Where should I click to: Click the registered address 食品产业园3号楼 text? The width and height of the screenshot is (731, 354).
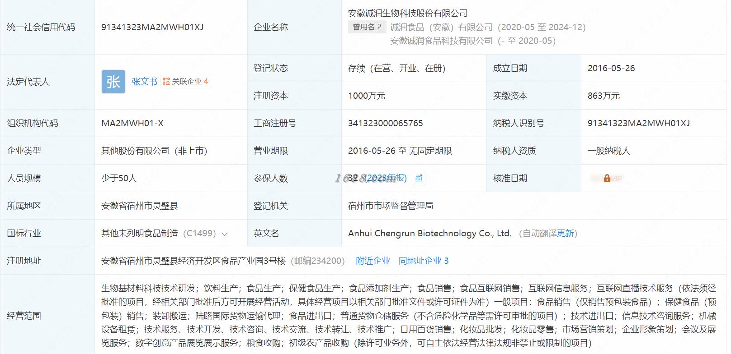[252, 261]
